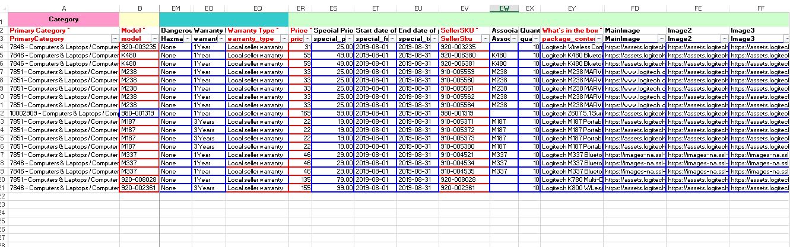Open the price column filter arrow
The height and width of the screenshot is (247, 790).
[308, 39]
